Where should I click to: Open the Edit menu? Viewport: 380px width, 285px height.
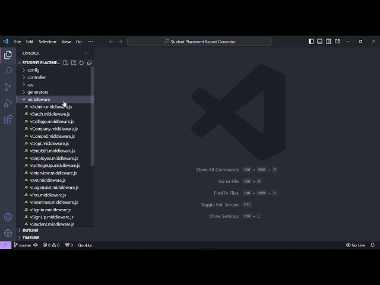pyautogui.click(x=30, y=42)
